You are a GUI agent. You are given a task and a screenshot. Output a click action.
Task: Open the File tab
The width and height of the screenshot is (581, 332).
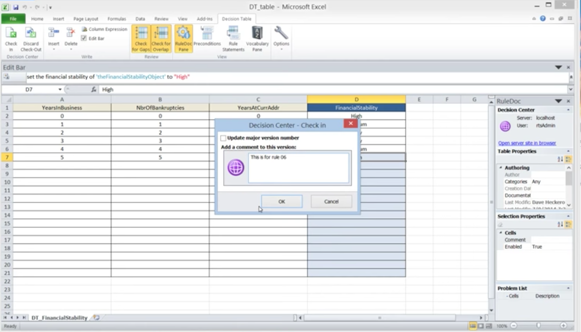pos(13,19)
